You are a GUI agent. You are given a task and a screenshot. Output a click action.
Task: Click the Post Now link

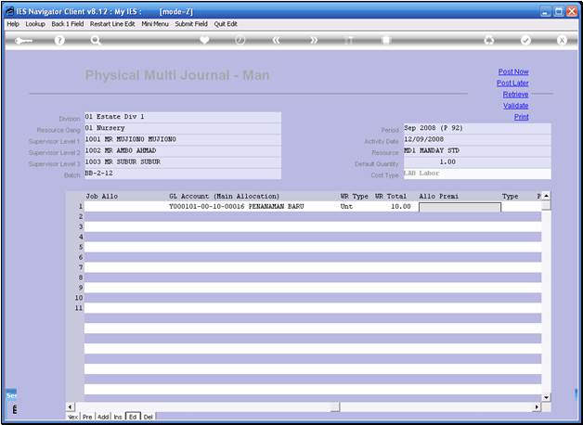tap(513, 71)
